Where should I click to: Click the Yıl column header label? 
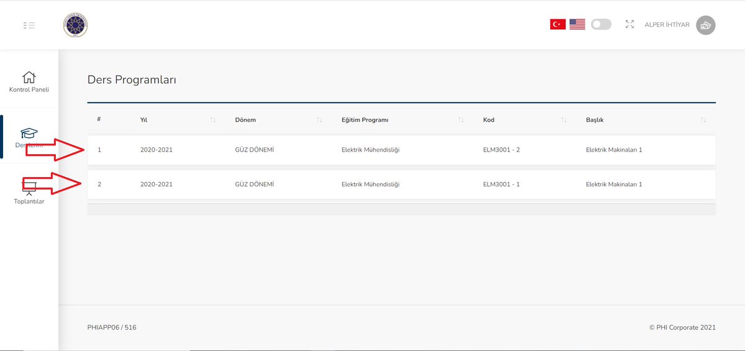(143, 120)
